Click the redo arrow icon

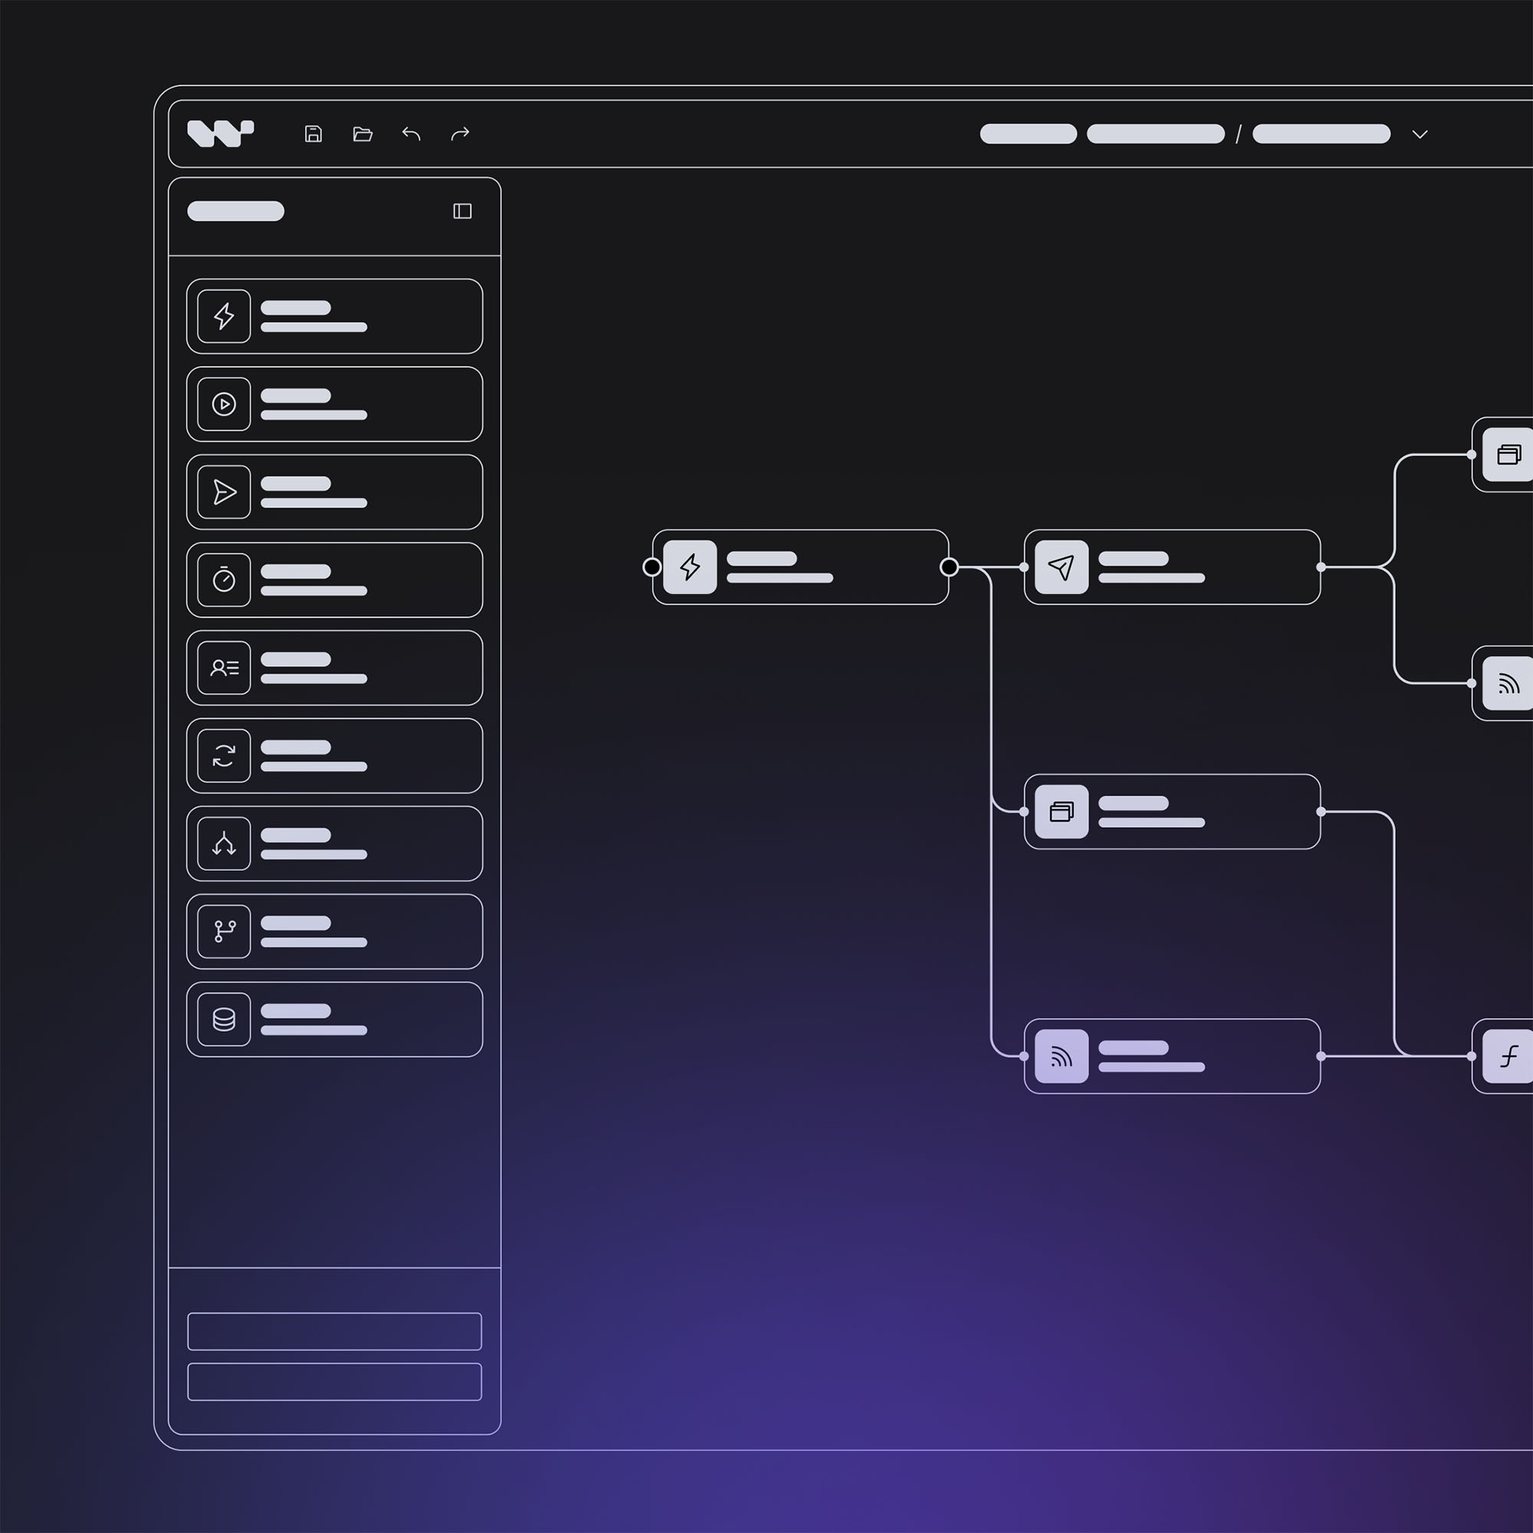tap(460, 133)
